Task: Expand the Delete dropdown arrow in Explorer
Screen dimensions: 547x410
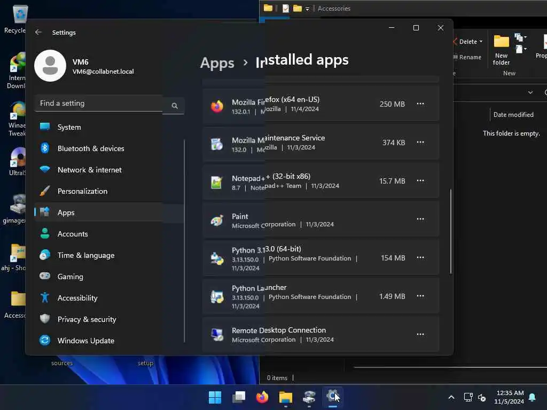Action: click(x=481, y=42)
